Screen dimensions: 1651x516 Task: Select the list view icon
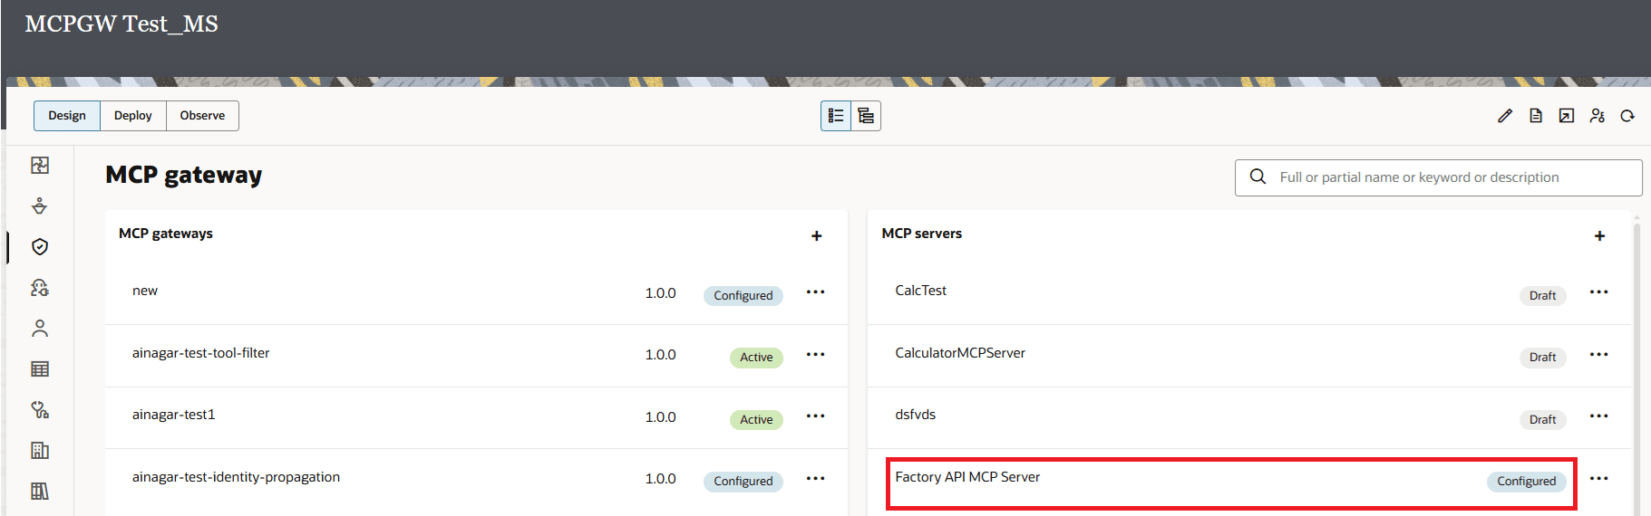tap(836, 116)
